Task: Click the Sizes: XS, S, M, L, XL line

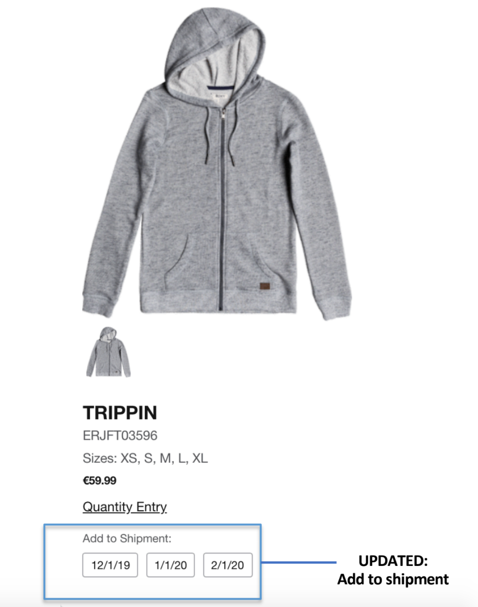Action: [145, 458]
